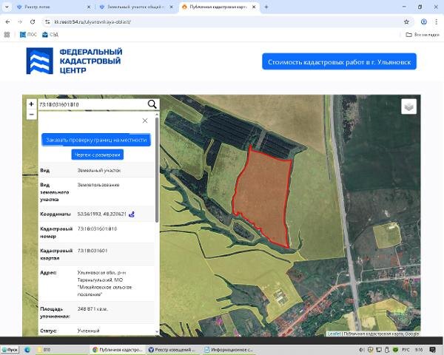Select 'Публичная кадастровая карта' browser tab

[218, 7]
